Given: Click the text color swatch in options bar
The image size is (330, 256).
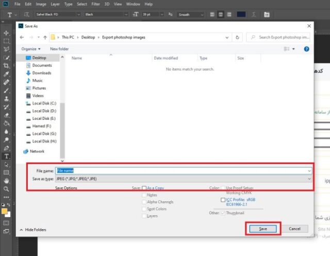Looking at the screenshot, I should 241,14.
